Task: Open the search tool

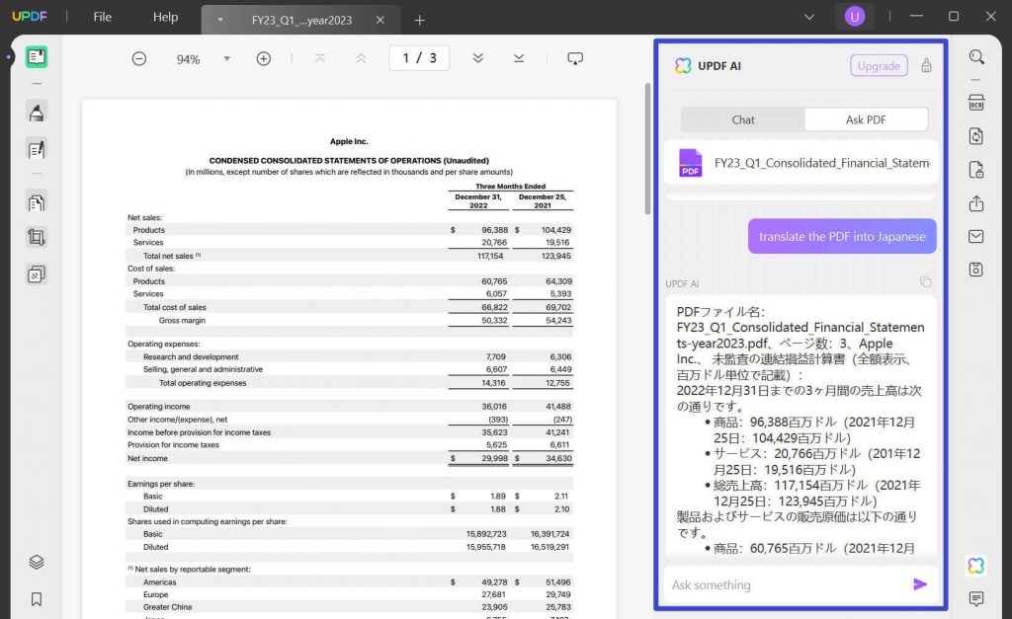Action: click(975, 57)
